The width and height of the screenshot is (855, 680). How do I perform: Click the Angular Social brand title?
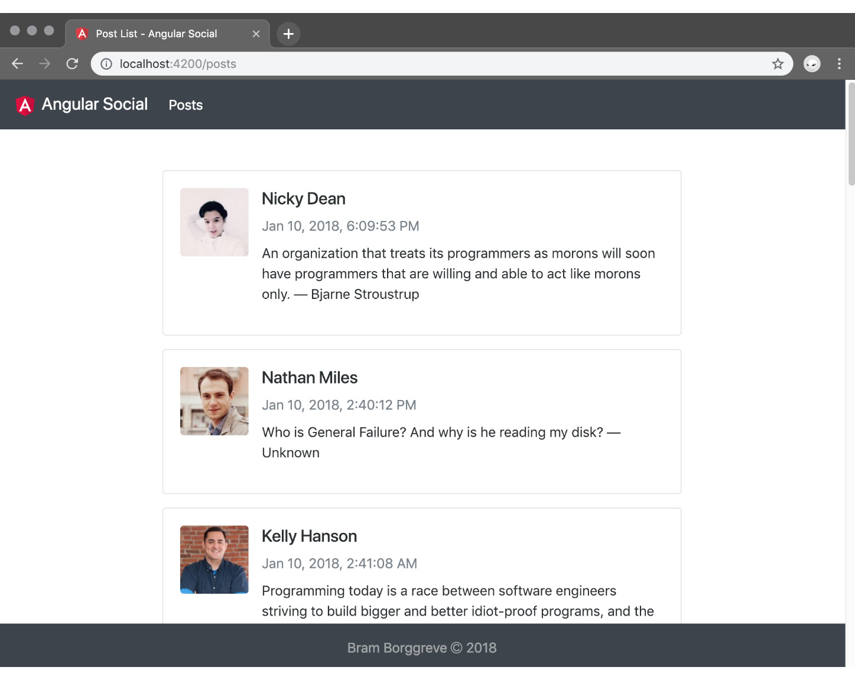click(x=95, y=105)
